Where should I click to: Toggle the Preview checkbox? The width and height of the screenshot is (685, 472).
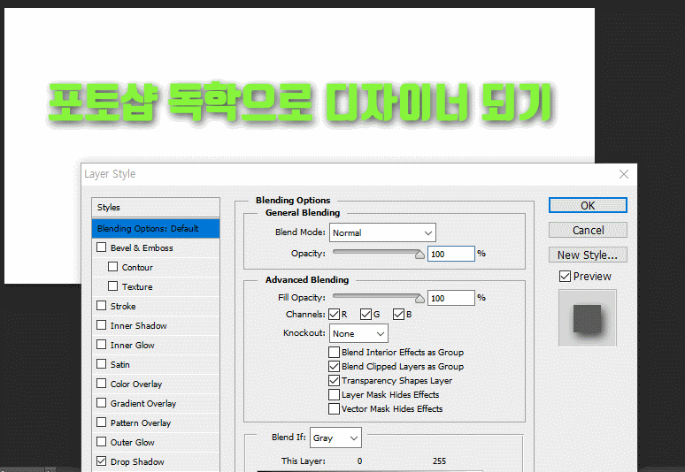click(x=565, y=276)
